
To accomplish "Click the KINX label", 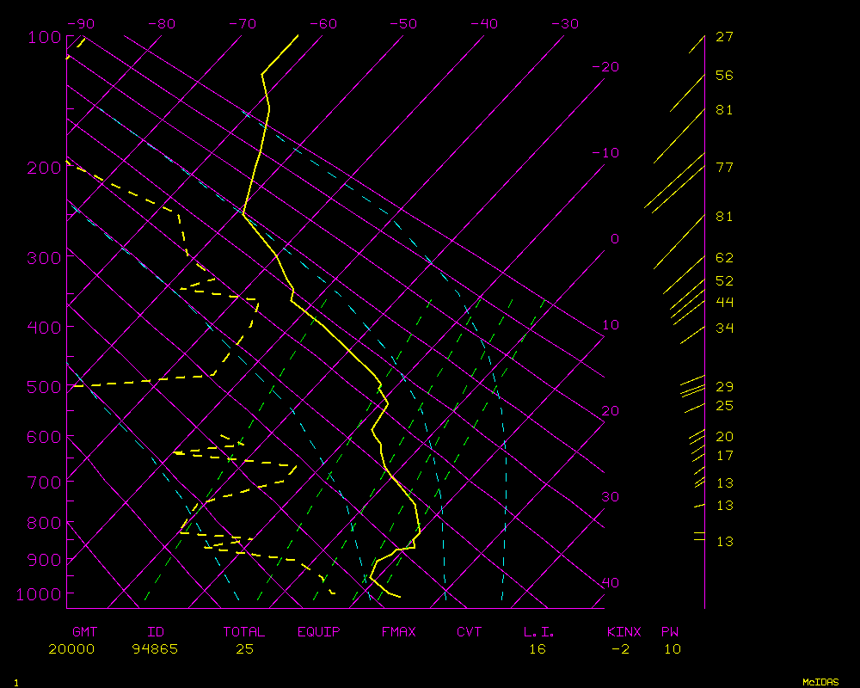I will 623,632.
